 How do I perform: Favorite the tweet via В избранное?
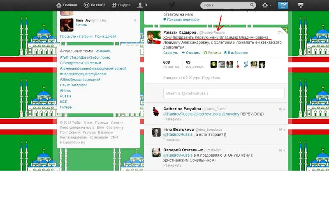click(236, 53)
